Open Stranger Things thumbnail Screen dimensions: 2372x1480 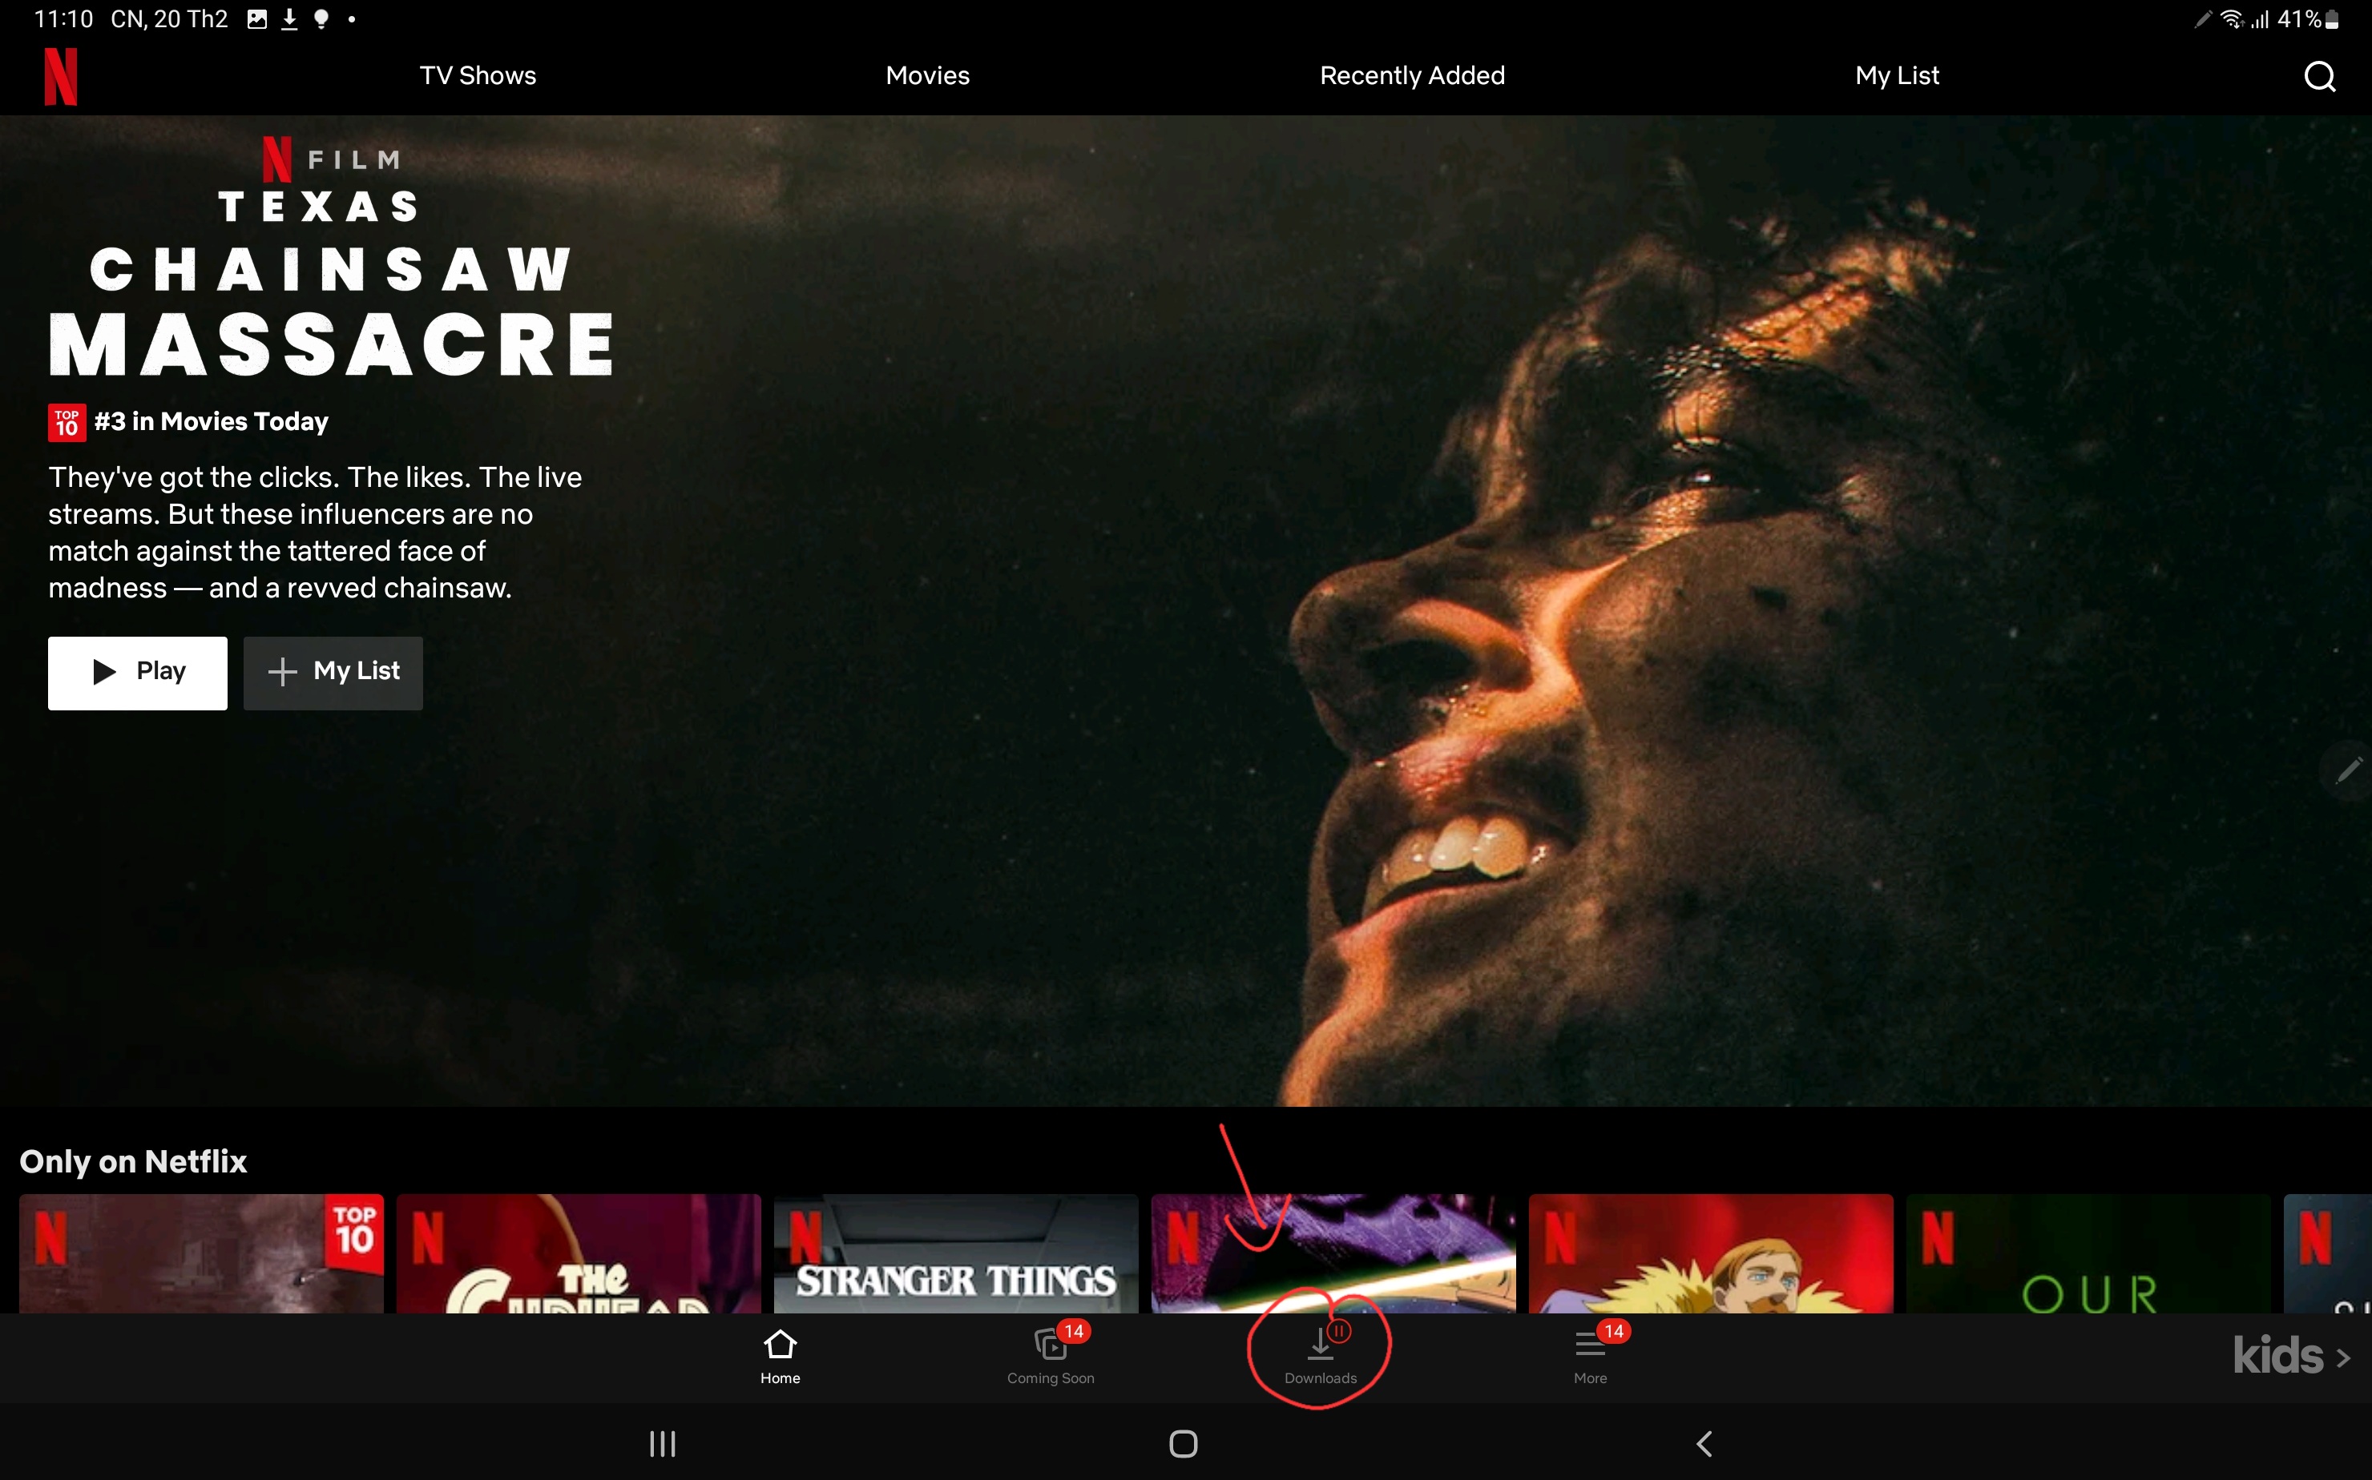(956, 1253)
